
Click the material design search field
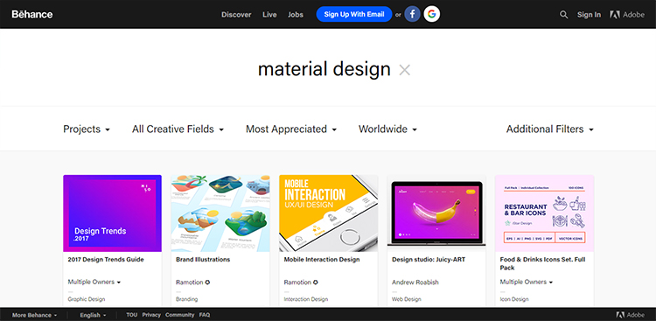(x=324, y=69)
